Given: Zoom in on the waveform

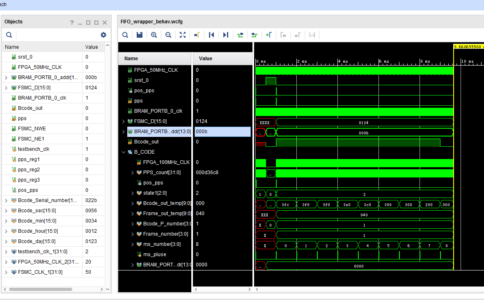Looking at the screenshot, I should (x=154, y=35).
